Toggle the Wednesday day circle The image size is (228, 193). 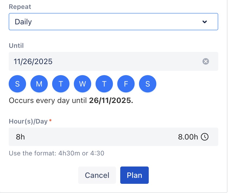pos(83,84)
